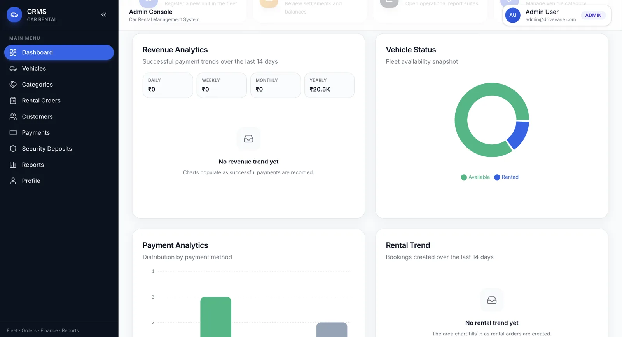
Task: Click the Revenue Analytics heading
Action: (175, 50)
